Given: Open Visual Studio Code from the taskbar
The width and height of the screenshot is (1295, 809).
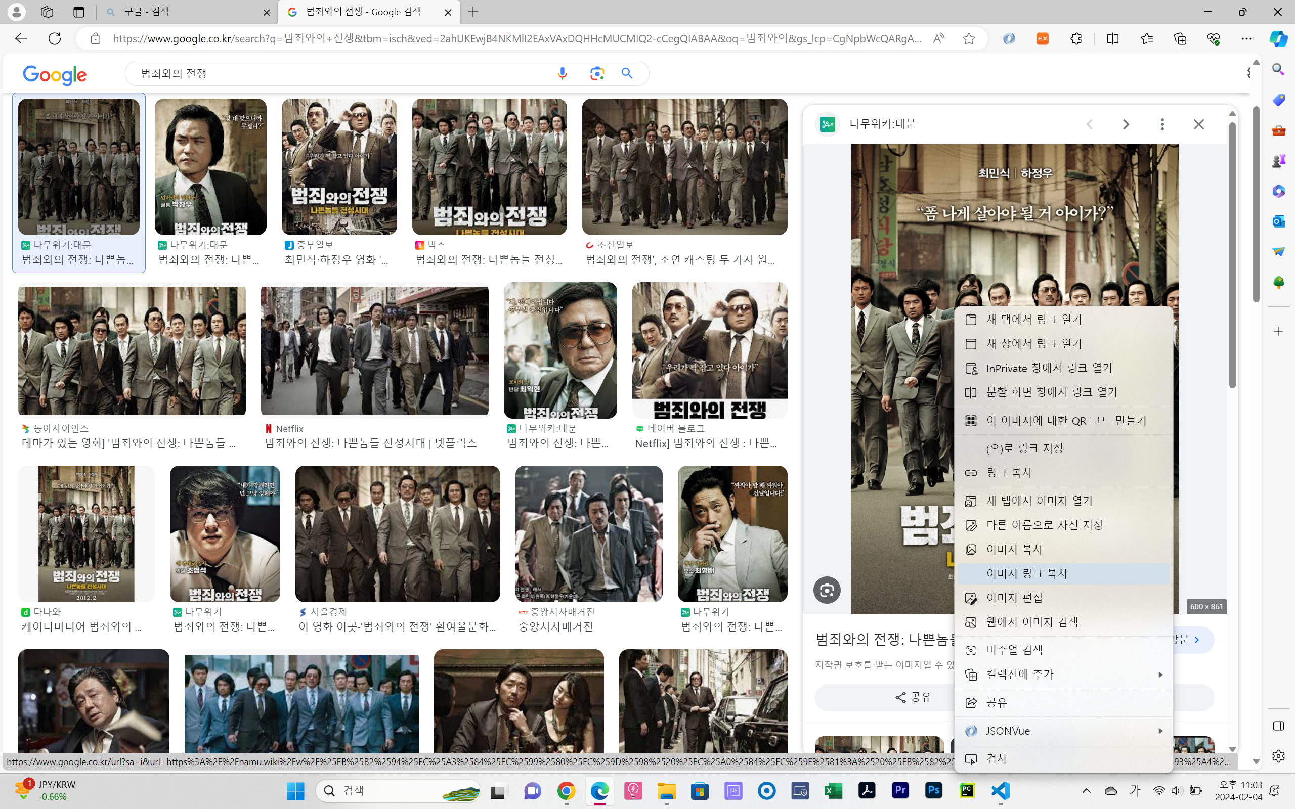Looking at the screenshot, I should pos(1000,790).
